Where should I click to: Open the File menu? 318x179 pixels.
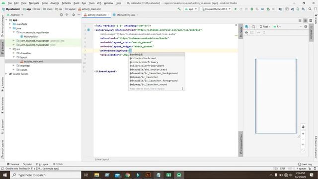click(x=10, y=3)
